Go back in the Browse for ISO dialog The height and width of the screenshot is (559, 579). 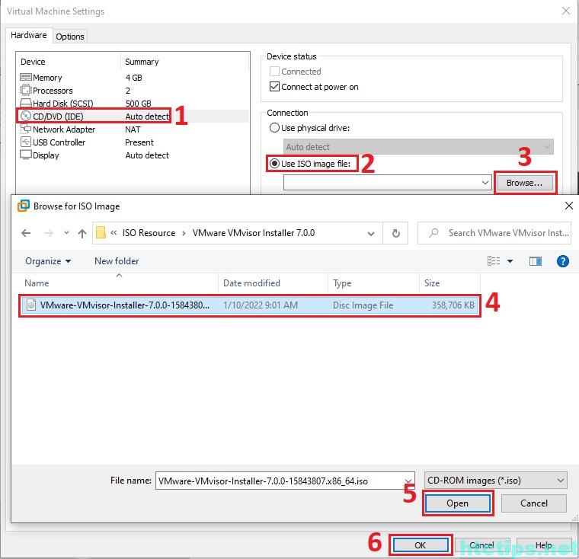coord(26,233)
